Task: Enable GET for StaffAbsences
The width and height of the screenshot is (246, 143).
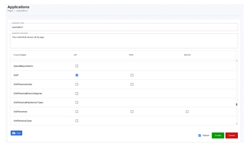Action: click(77, 112)
